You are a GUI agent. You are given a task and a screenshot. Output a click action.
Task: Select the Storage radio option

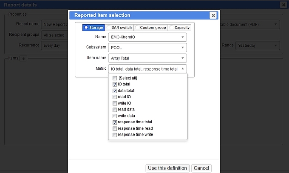(x=93, y=28)
